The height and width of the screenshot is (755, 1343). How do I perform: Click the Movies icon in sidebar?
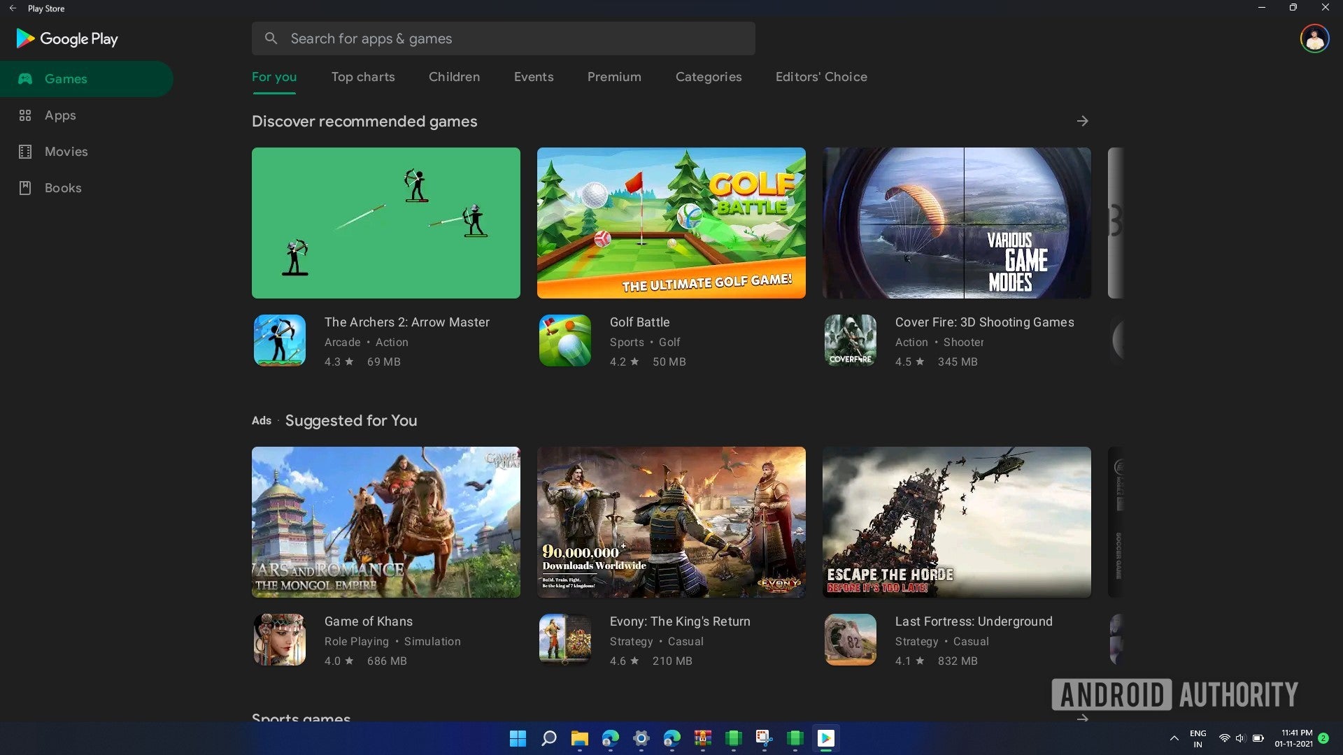tap(25, 151)
